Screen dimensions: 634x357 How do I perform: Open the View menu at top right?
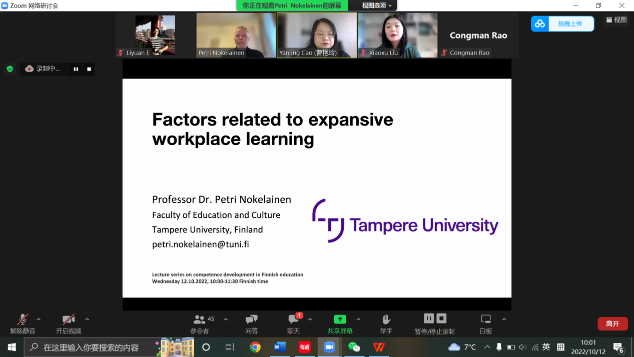click(x=616, y=20)
